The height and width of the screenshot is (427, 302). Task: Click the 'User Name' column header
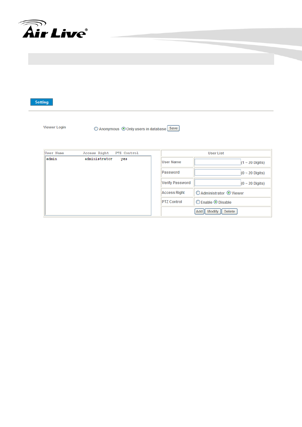pos(54,153)
